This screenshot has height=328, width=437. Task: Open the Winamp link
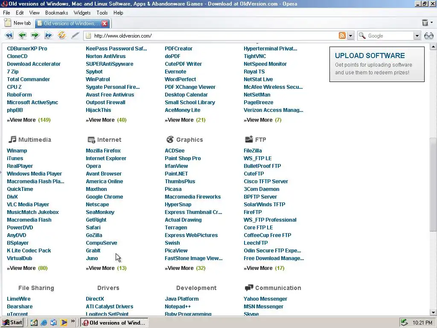coord(17,151)
